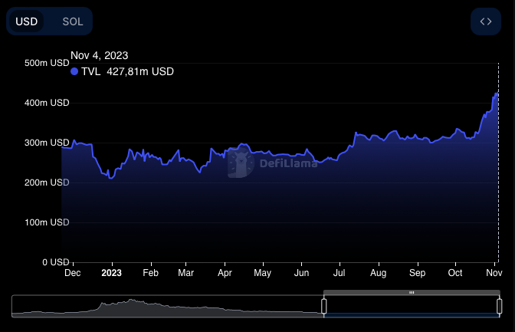Screen dimensions: 515x332
Task: Switch chart denomination to SOL
Action: [x=73, y=21]
